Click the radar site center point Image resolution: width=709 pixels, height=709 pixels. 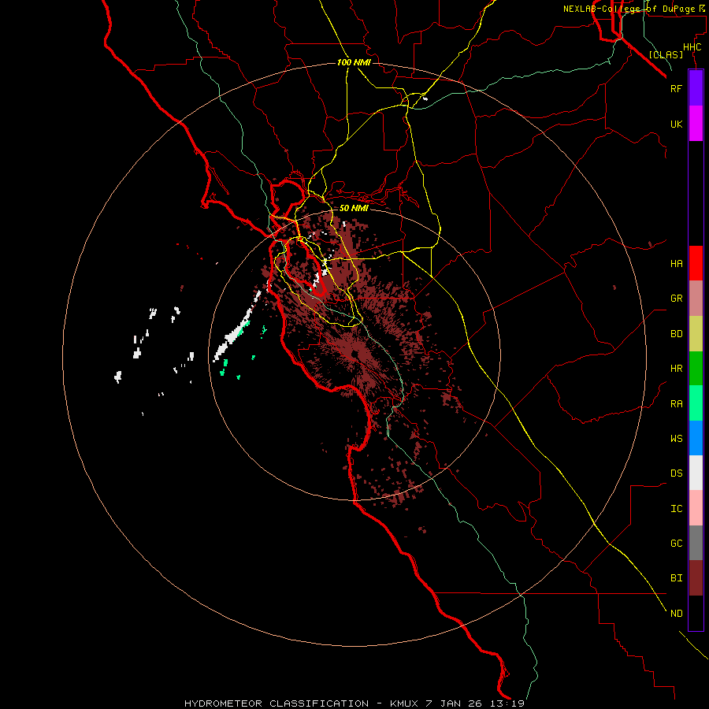coord(355,354)
